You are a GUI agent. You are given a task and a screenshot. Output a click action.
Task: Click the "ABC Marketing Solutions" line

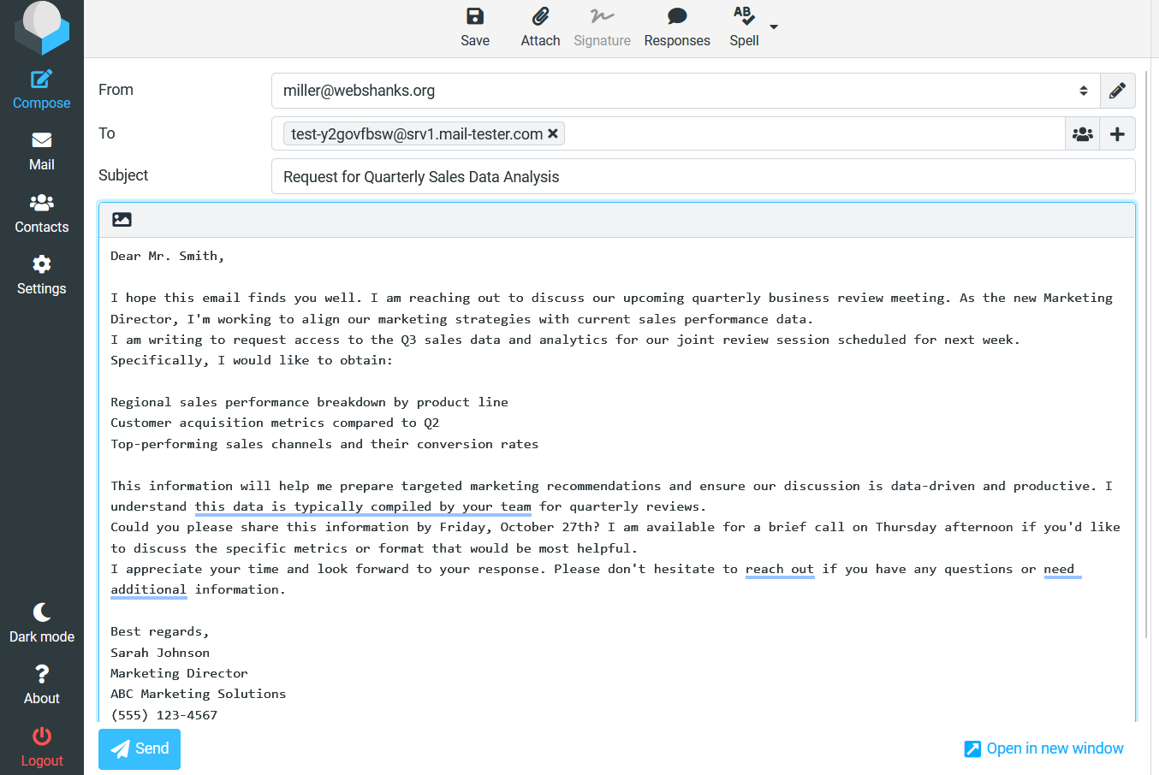click(199, 694)
